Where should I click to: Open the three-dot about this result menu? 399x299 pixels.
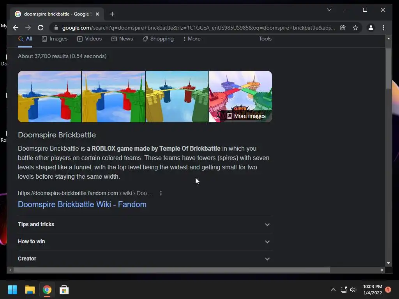click(x=161, y=193)
